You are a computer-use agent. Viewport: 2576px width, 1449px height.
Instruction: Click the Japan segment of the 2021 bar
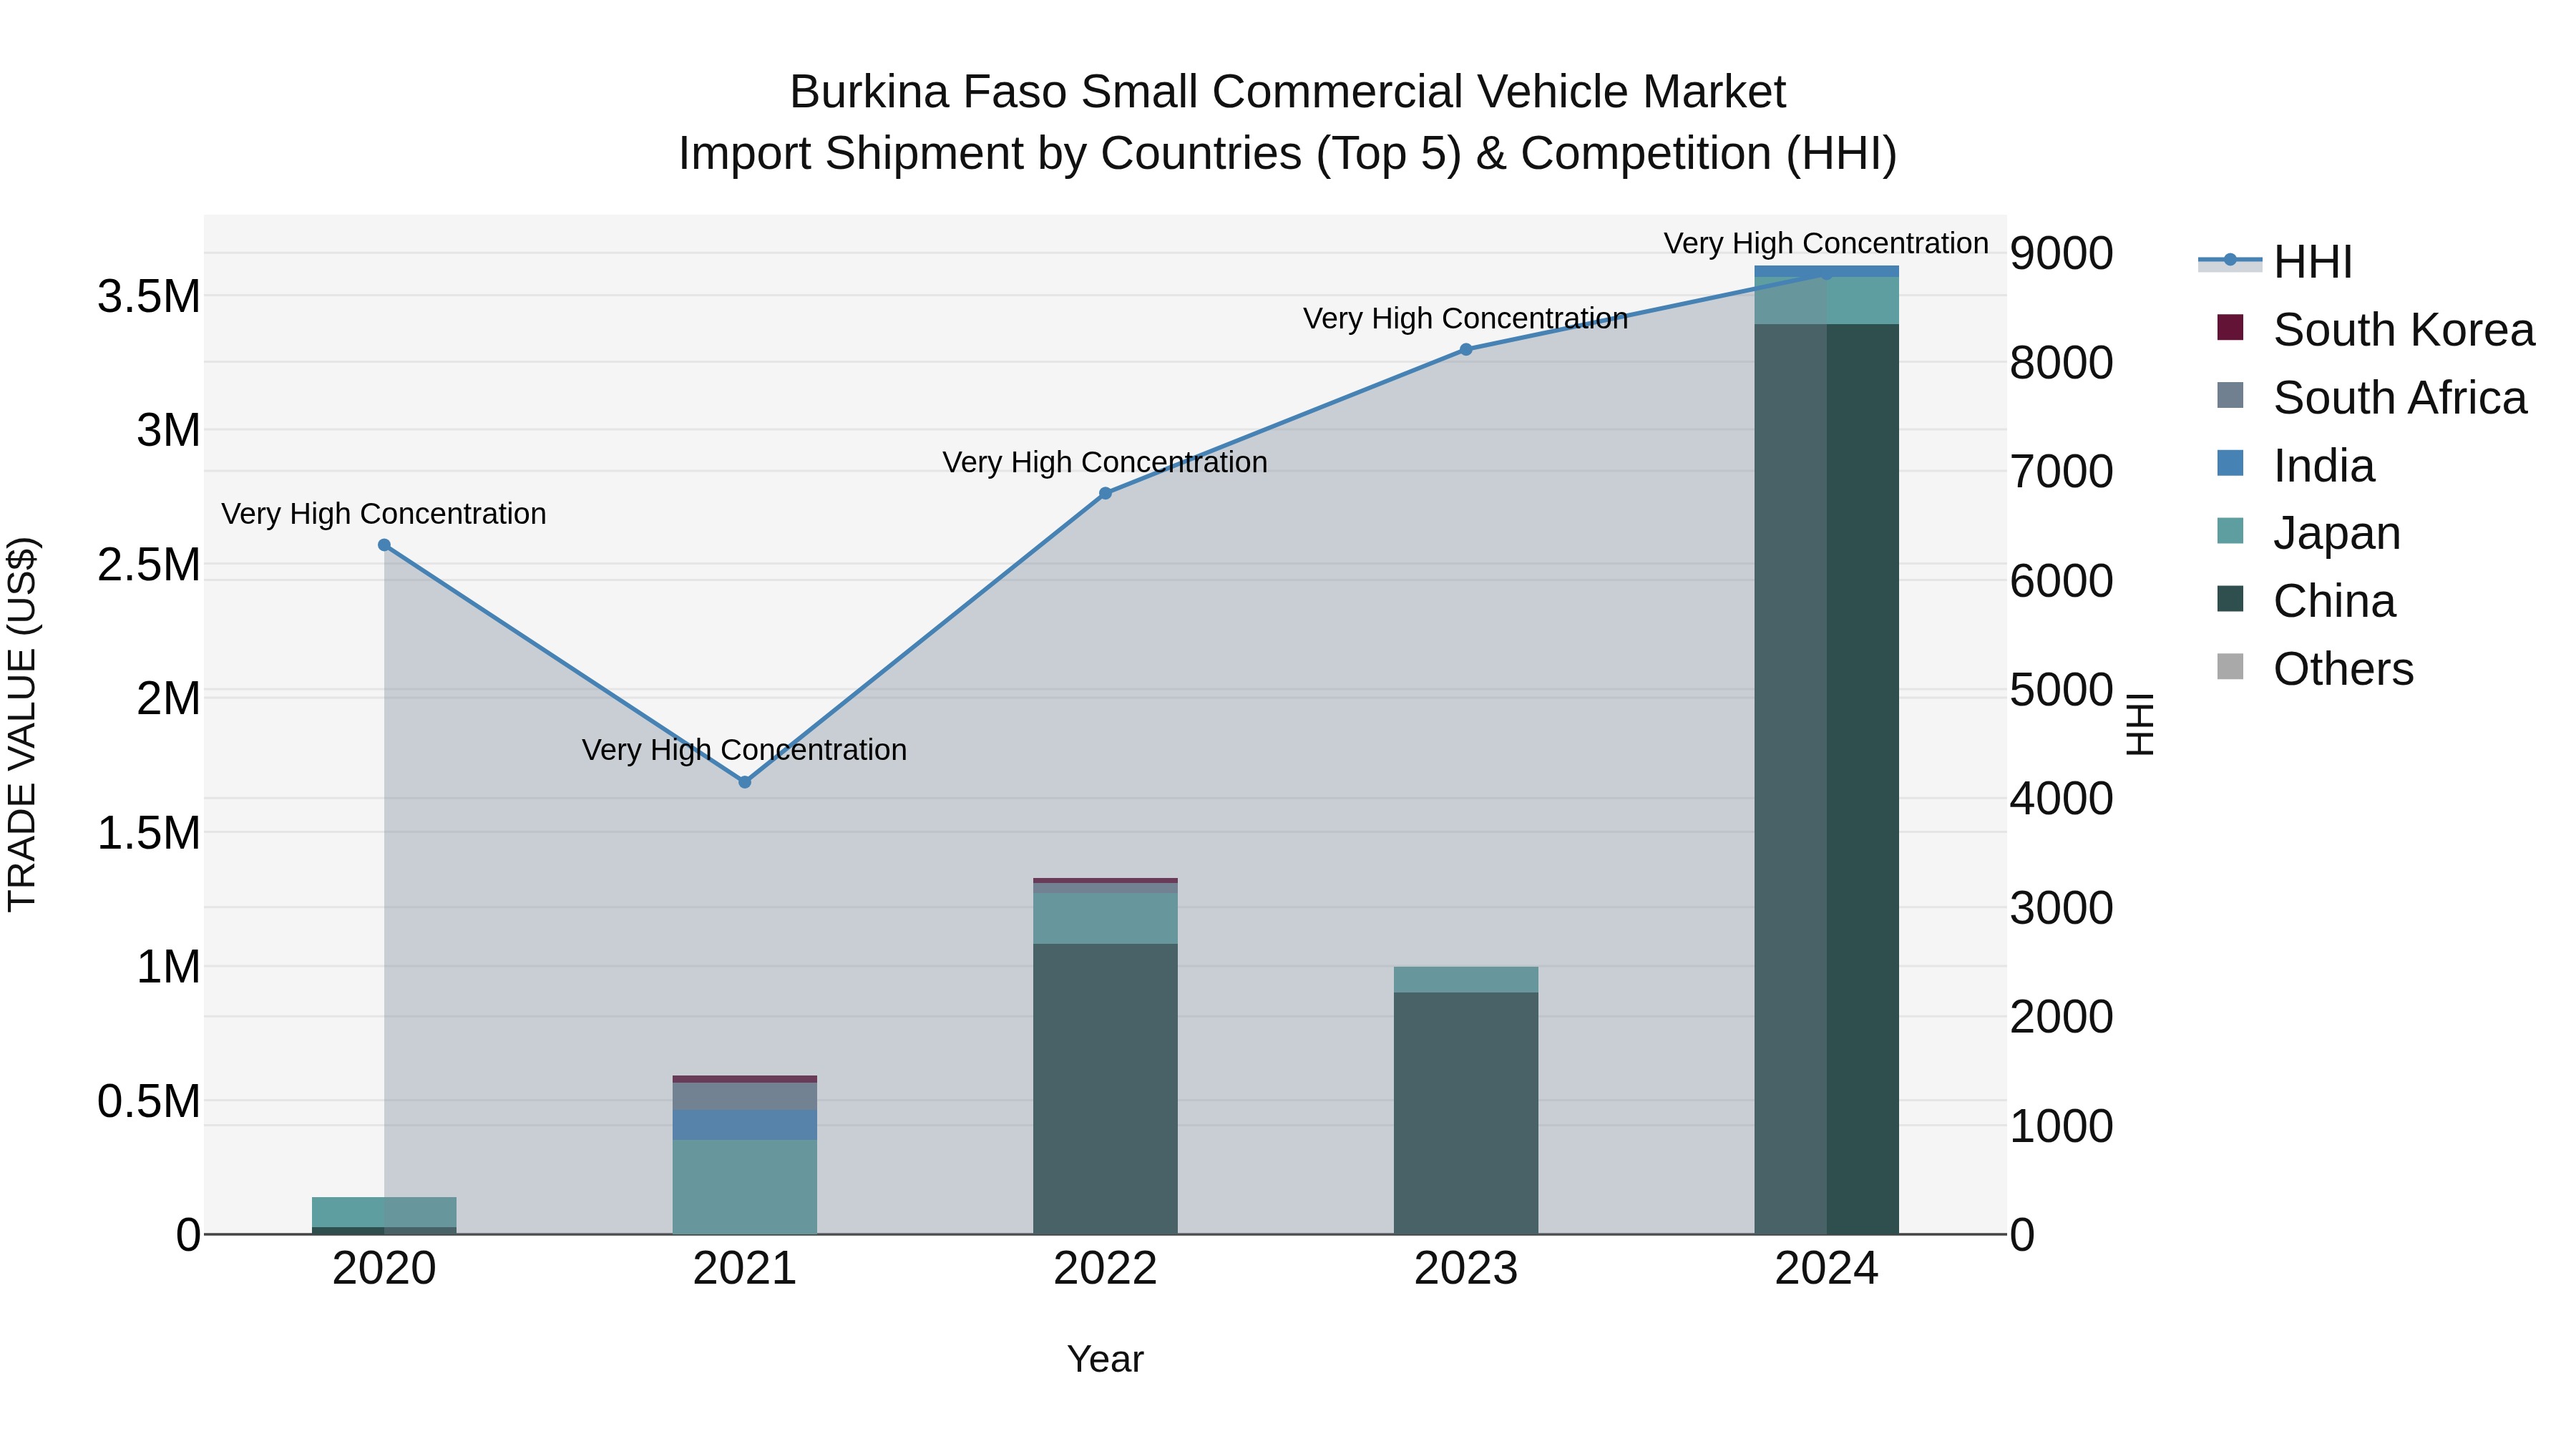[744, 1187]
